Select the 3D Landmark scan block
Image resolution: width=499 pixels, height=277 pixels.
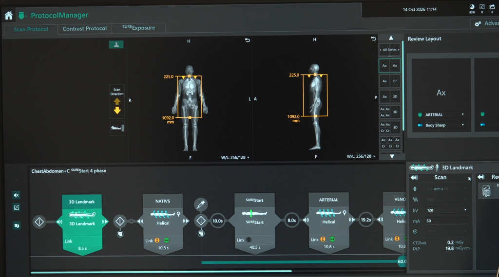point(82,224)
